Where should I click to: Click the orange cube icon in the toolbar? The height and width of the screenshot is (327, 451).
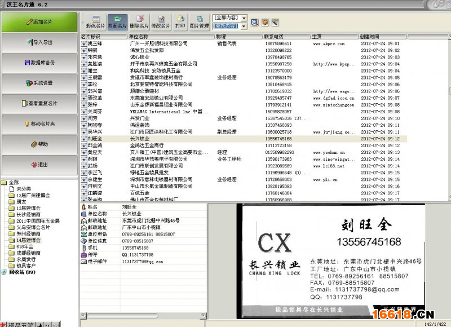click(x=265, y=22)
